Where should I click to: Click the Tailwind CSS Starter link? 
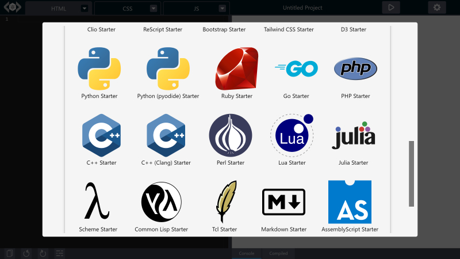pyautogui.click(x=289, y=29)
